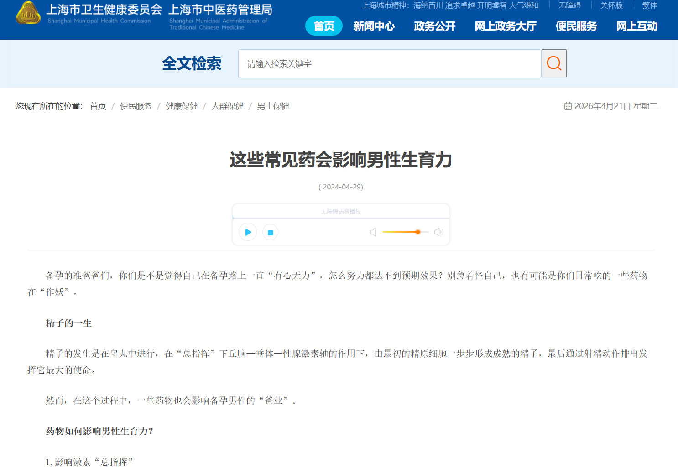Click the calendar icon beside the date
The image size is (678, 474).
[x=568, y=106]
